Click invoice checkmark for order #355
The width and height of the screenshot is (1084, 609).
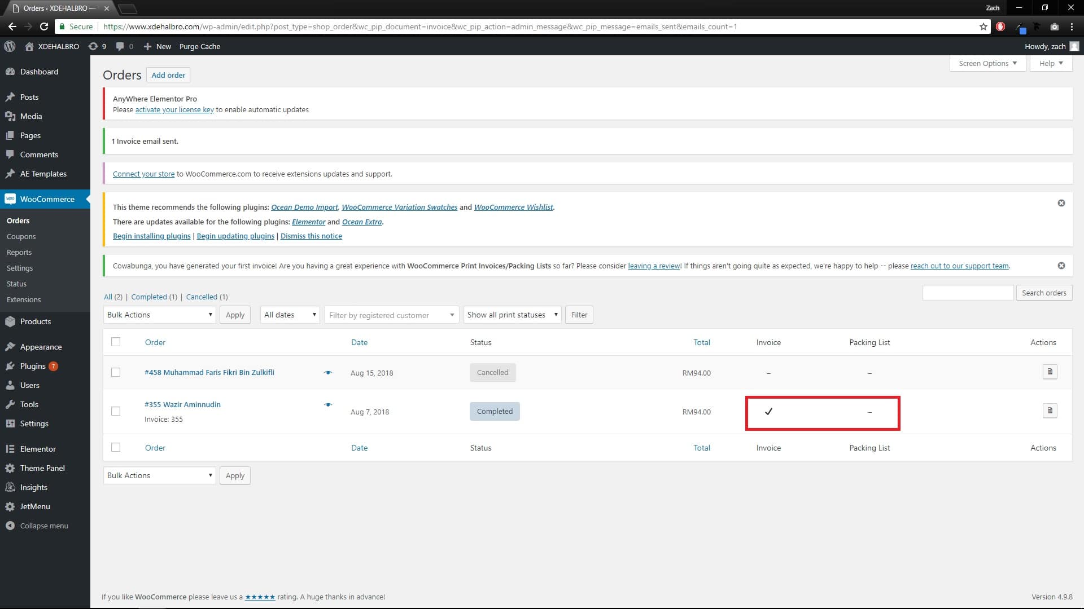click(768, 412)
